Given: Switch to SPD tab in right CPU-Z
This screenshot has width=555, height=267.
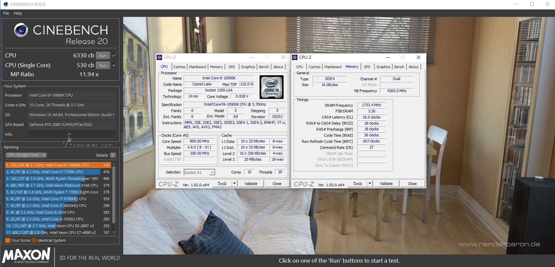Looking at the screenshot, I should point(367,67).
